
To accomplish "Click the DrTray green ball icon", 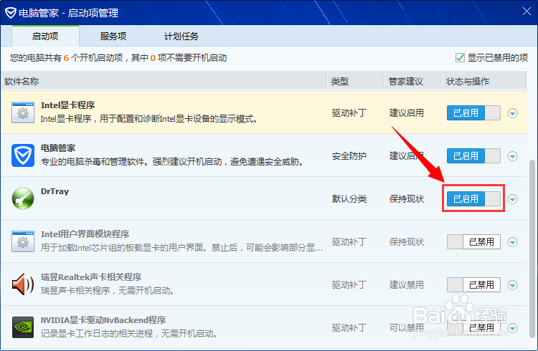I will [x=23, y=198].
